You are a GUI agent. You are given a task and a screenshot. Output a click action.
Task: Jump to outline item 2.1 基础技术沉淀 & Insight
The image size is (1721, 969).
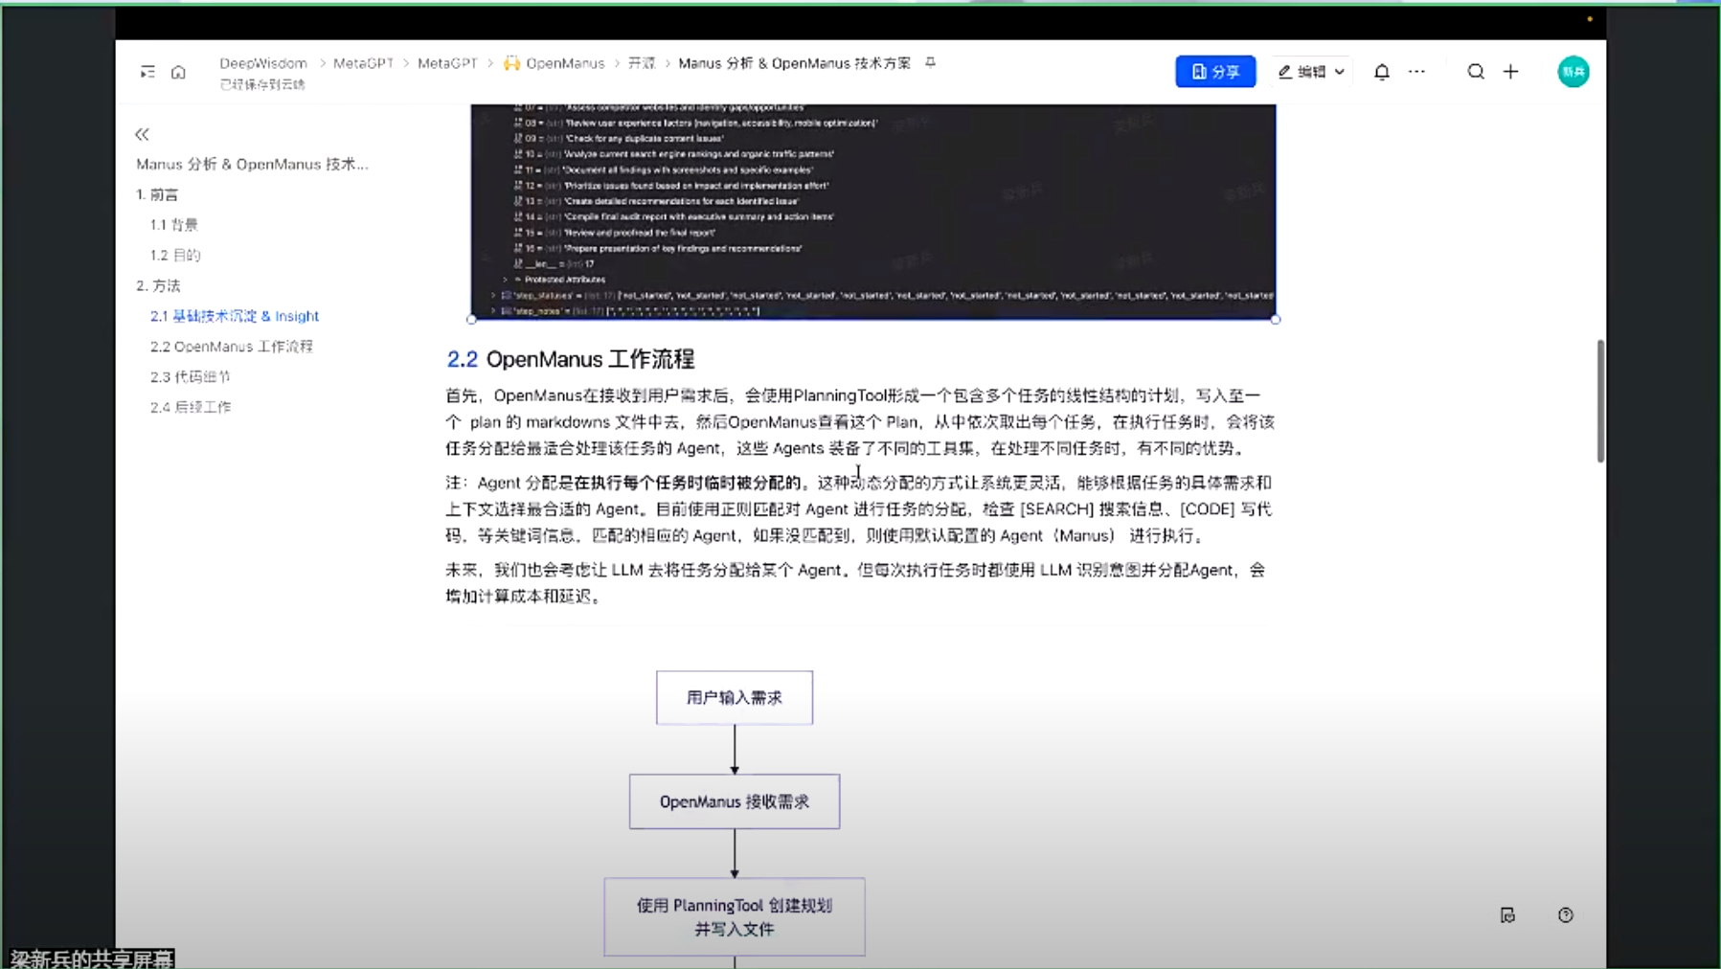pos(235,316)
